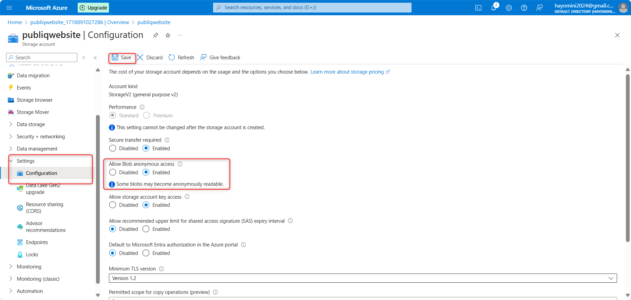Click the publiqwebsite breadcrumb link

click(154, 22)
